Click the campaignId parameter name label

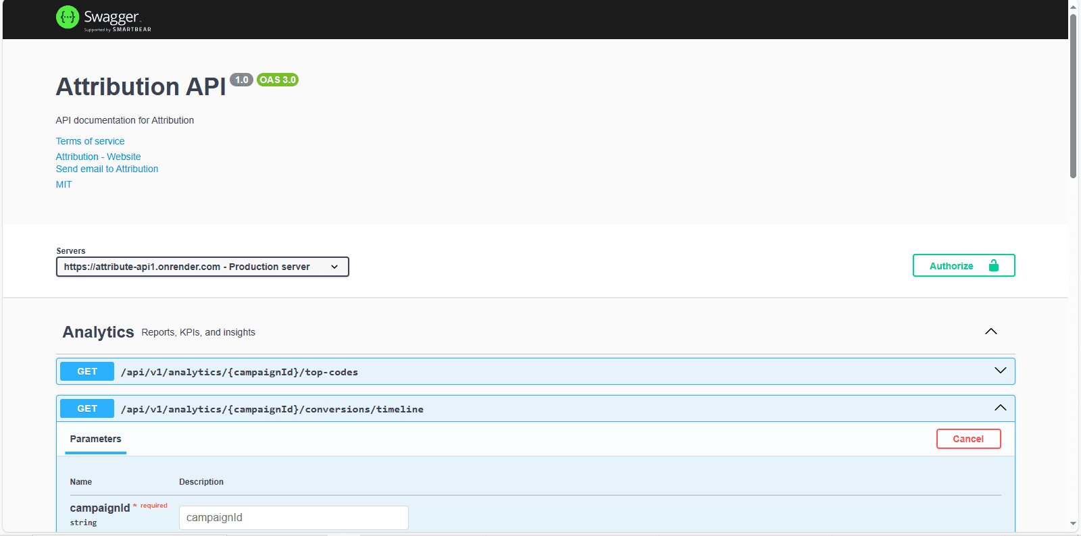click(x=99, y=508)
